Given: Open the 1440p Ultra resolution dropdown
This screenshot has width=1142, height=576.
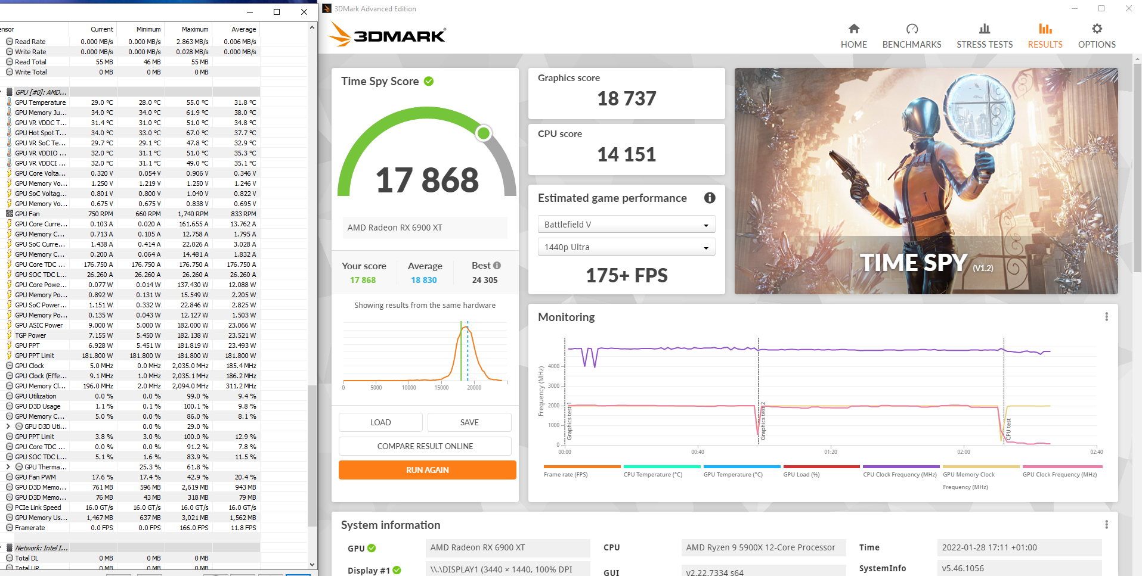Looking at the screenshot, I should pos(626,247).
